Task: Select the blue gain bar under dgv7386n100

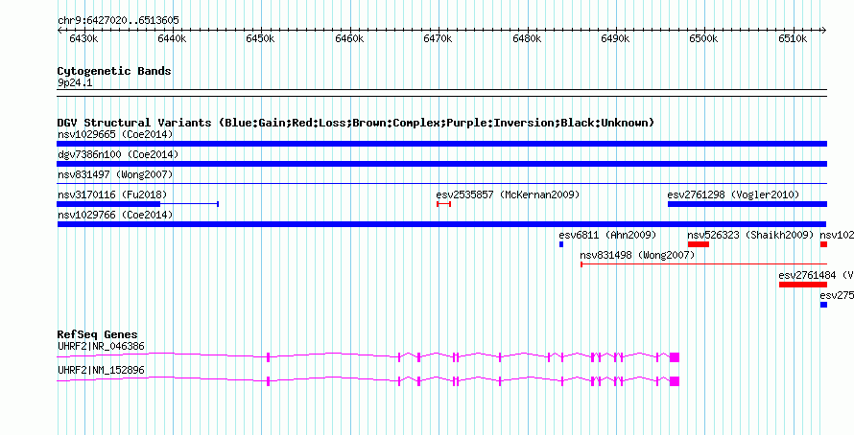Action: tap(441, 164)
